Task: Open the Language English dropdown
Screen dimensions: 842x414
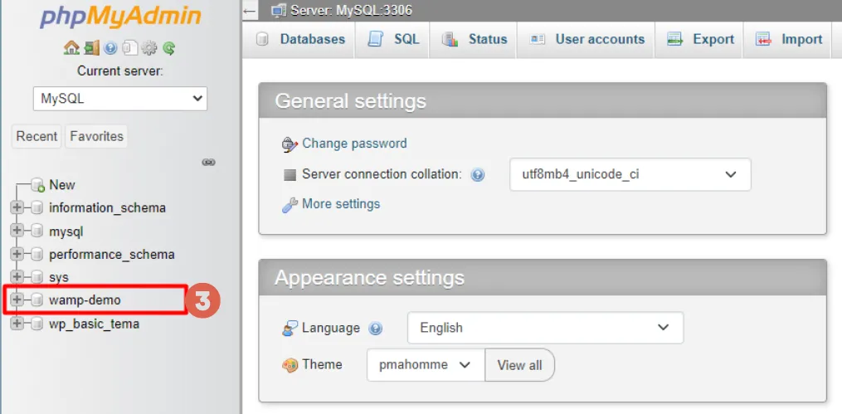Action: [545, 328]
